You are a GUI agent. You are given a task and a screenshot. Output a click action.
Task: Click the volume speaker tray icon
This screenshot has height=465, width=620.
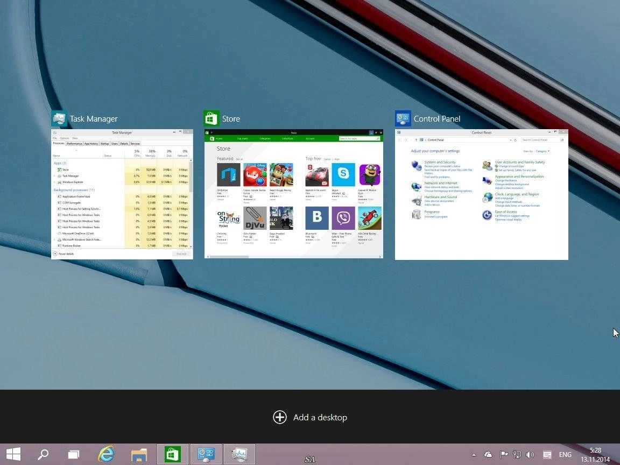530,455
